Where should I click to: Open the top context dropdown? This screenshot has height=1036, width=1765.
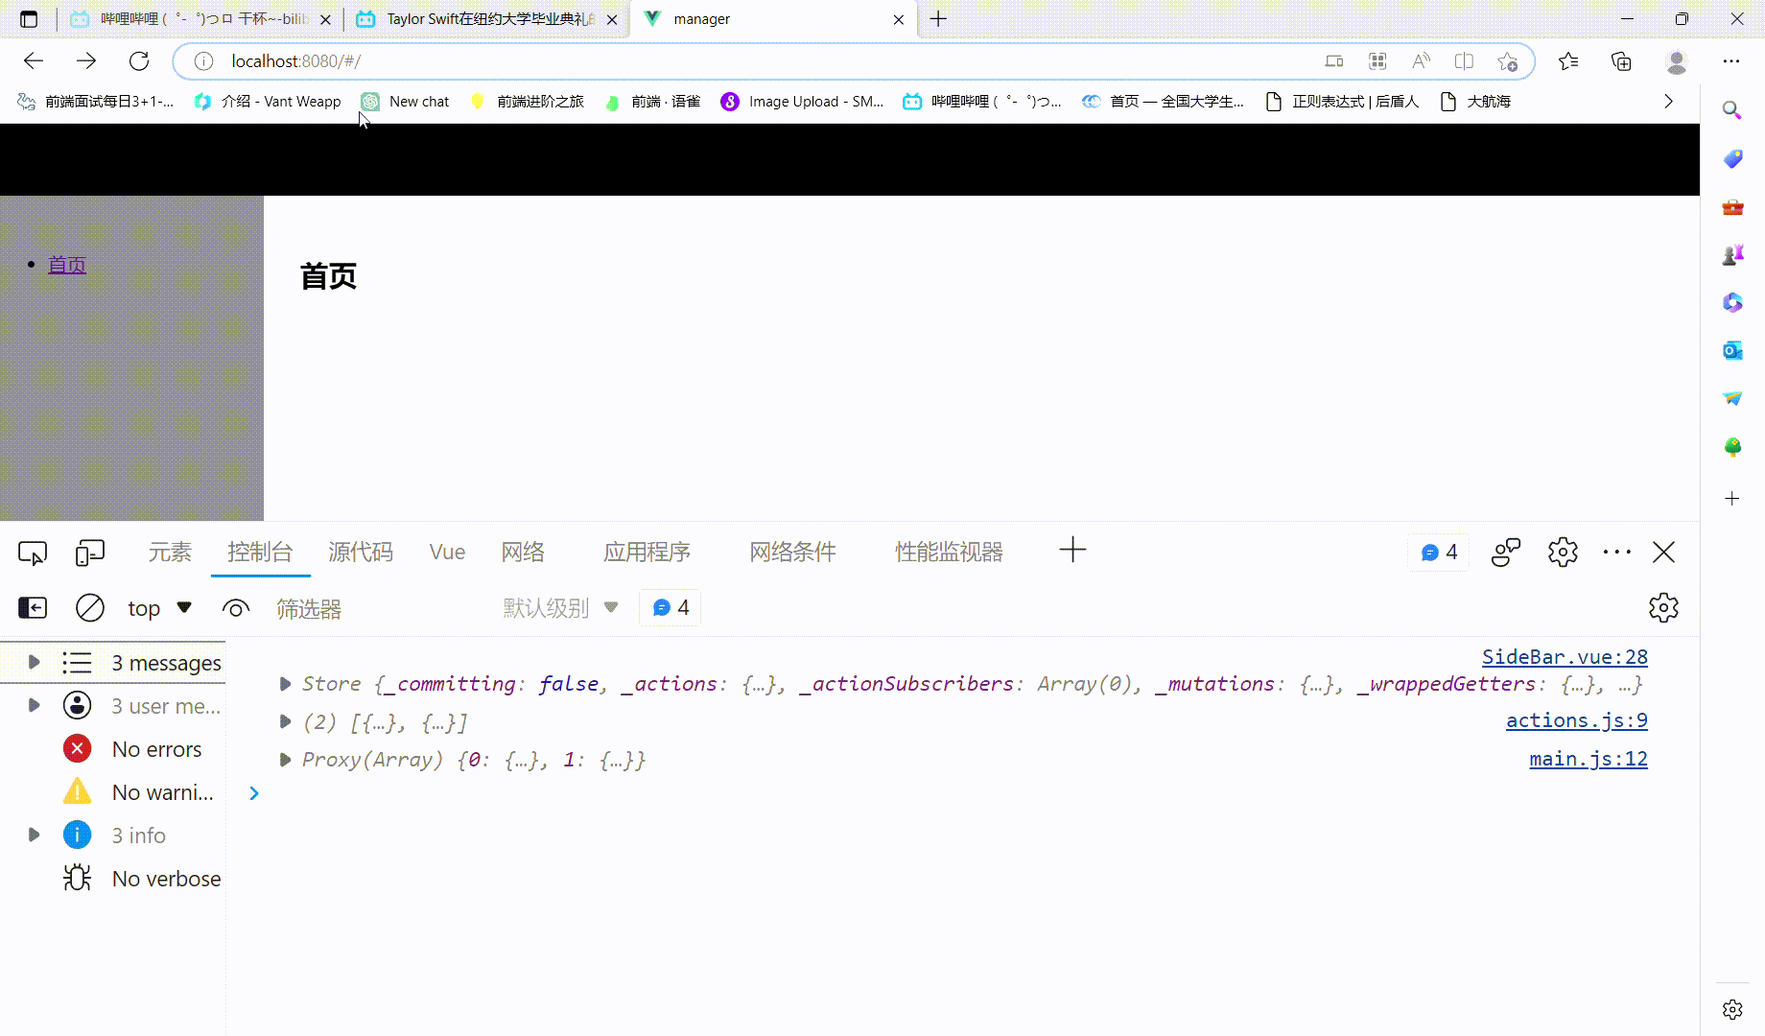click(159, 608)
